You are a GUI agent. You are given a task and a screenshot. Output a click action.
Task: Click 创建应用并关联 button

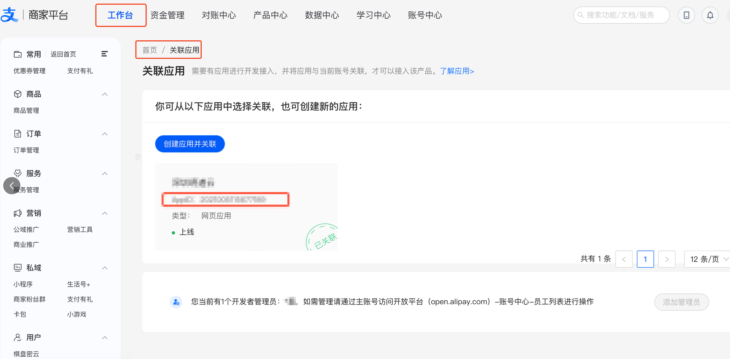[x=190, y=144]
